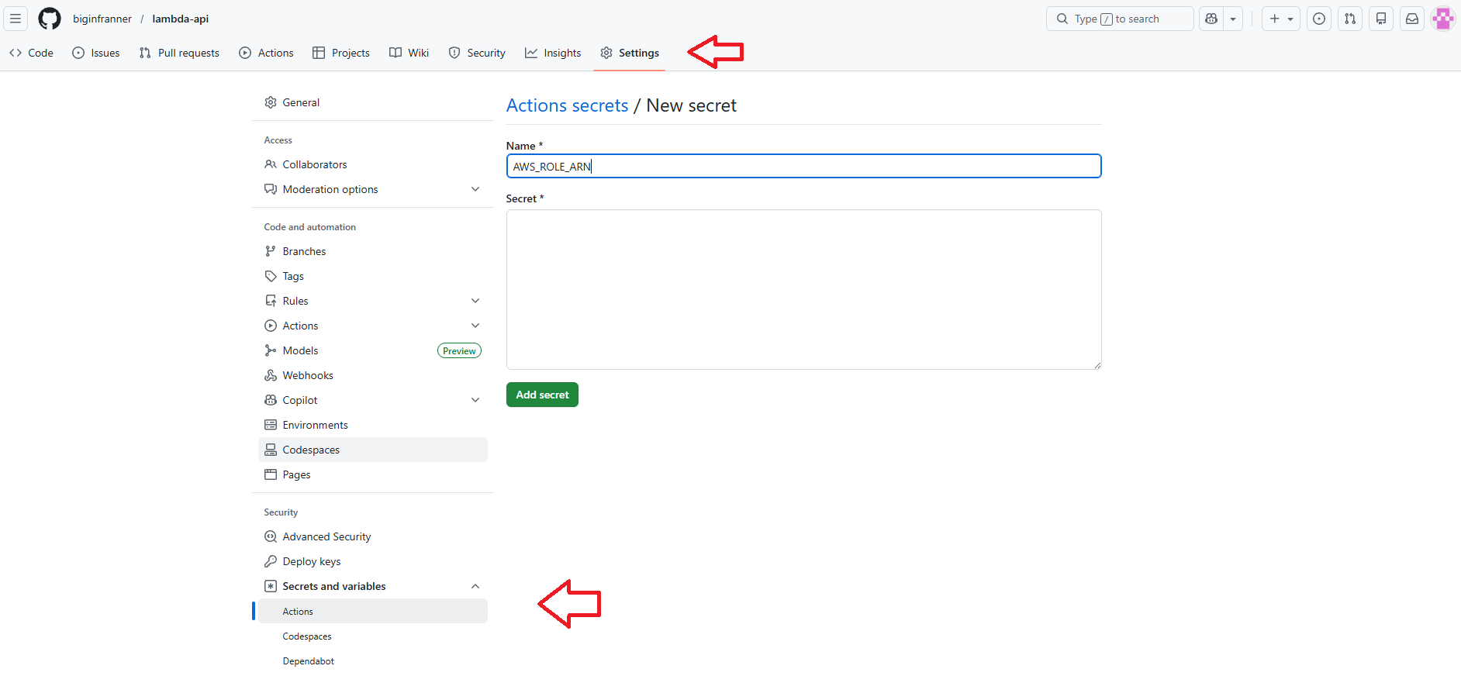Open notifications inbox icon
The width and height of the screenshot is (1461, 676).
[1412, 19]
